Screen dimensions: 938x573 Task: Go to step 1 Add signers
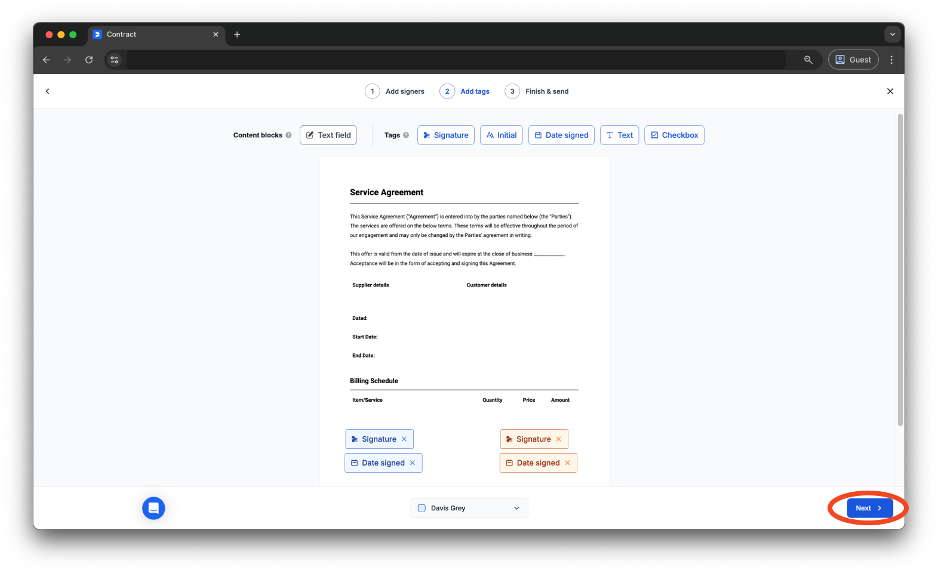395,91
